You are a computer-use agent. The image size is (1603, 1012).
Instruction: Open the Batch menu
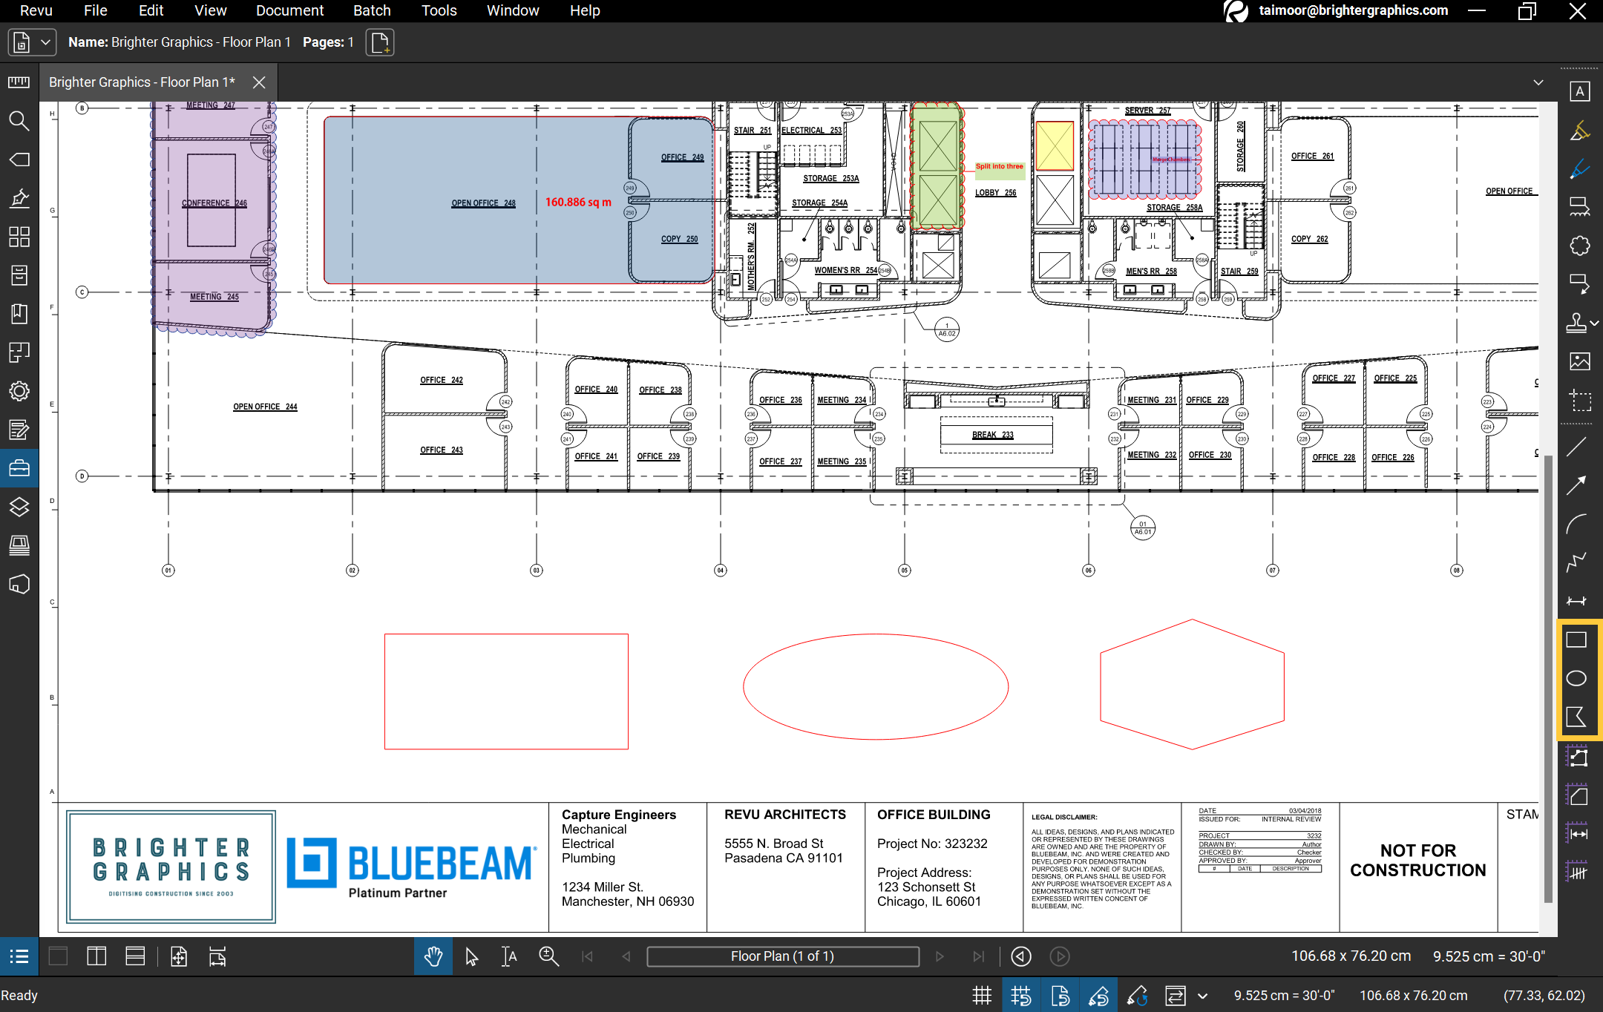[372, 10]
